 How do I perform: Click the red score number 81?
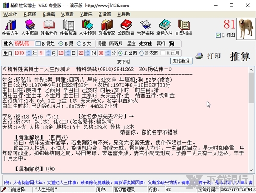[230, 24]
